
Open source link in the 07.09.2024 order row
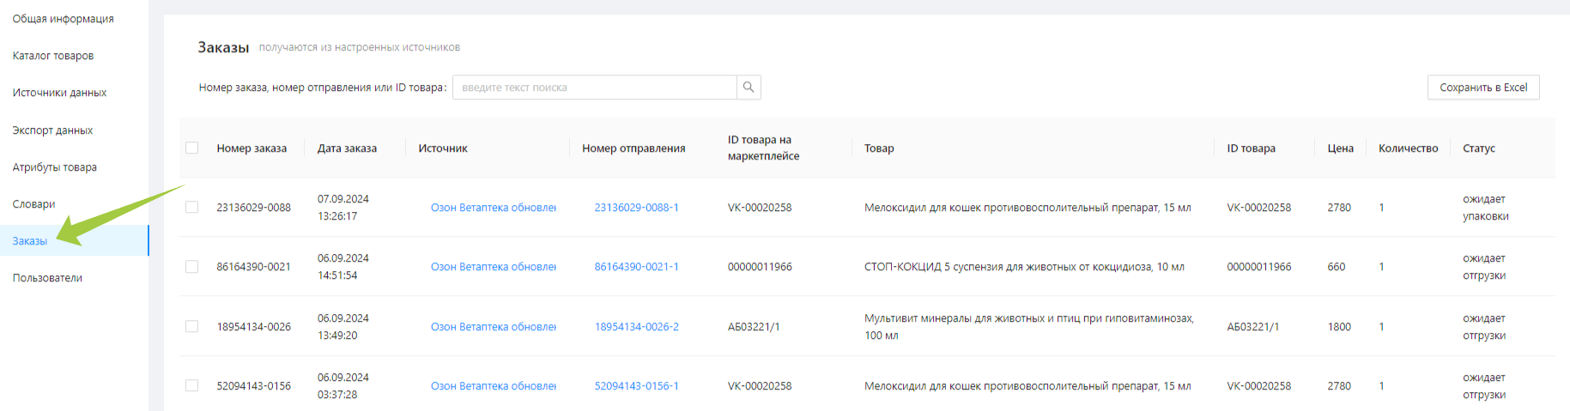pyautogui.click(x=493, y=208)
